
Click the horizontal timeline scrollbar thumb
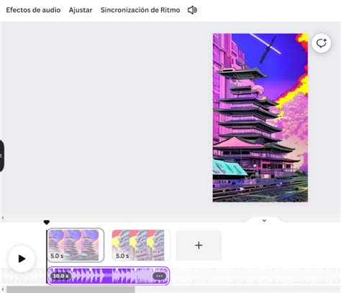71,289
